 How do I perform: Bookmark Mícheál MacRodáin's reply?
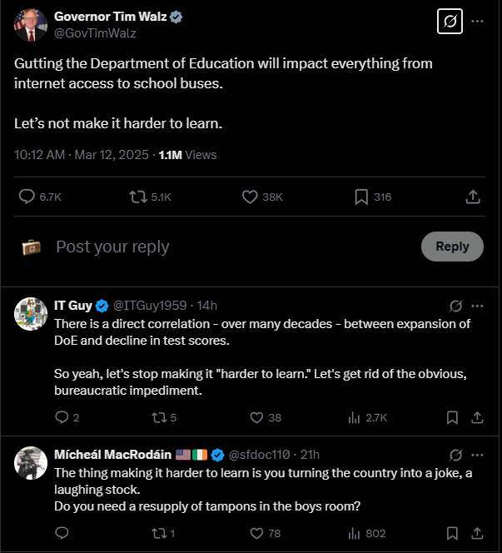pos(452,533)
